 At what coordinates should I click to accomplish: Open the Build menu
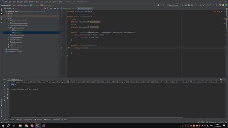(37, 2)
